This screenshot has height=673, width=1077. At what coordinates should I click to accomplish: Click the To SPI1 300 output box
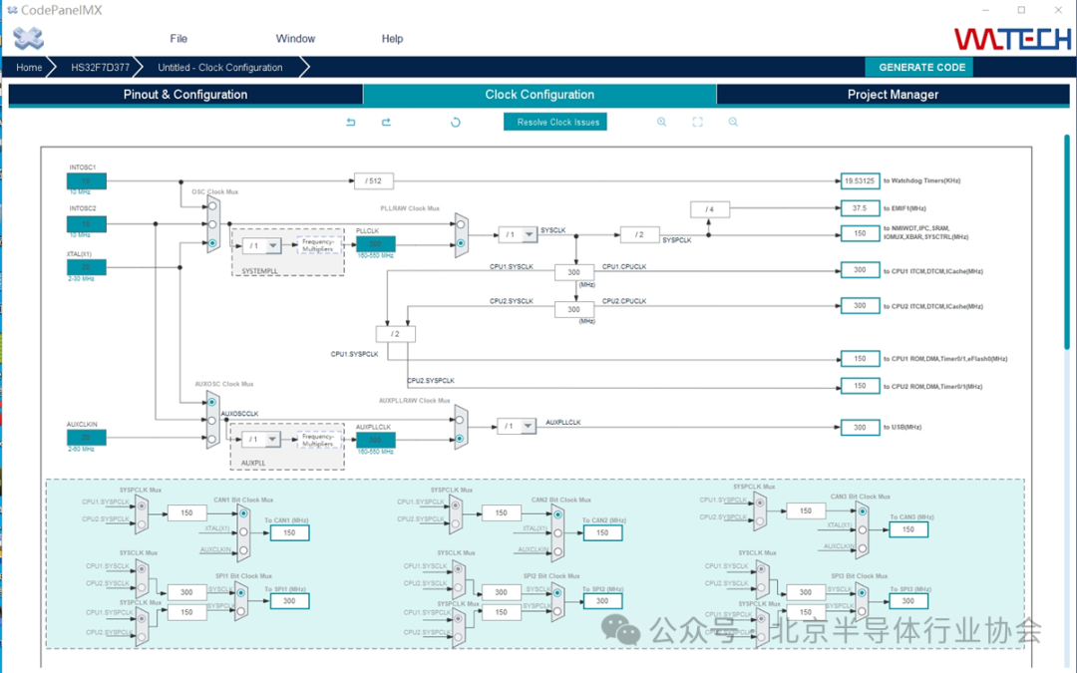click(x=289, y=601)
